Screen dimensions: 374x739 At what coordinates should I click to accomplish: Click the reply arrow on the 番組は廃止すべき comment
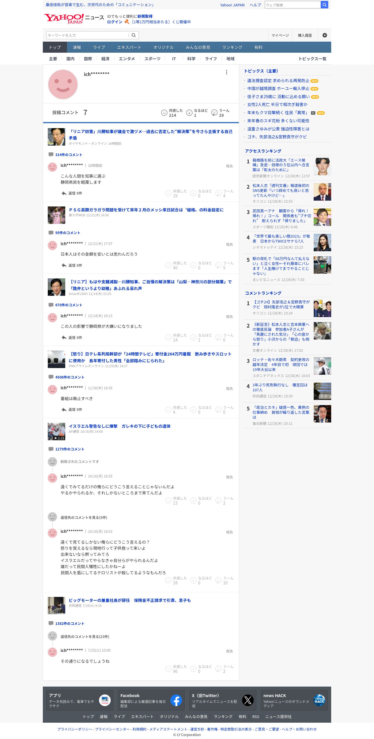64,410
